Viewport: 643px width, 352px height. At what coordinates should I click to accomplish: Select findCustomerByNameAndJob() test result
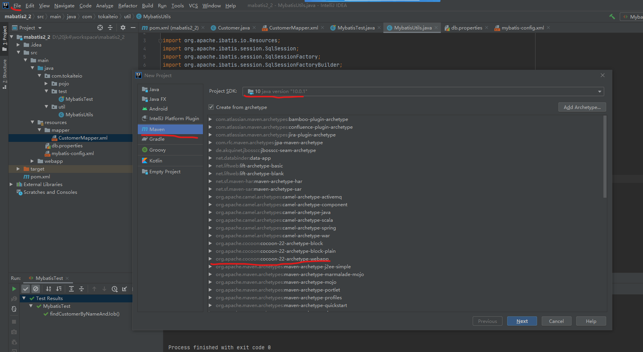tap(85, 314)
